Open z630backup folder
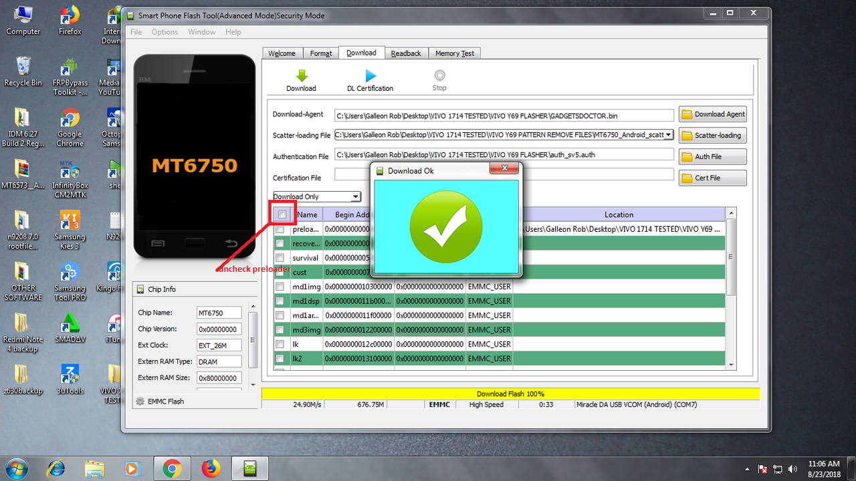 (23, 379)
